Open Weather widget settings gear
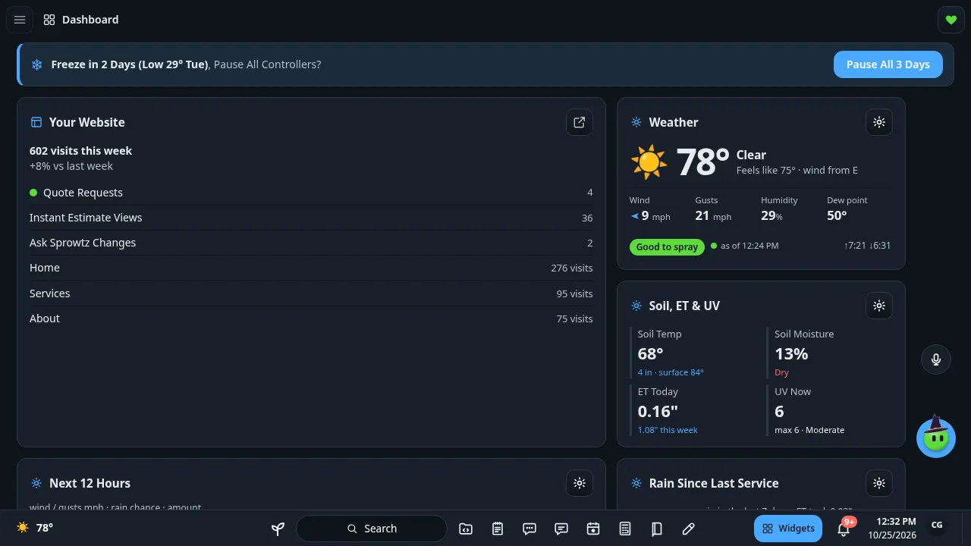This screenshot has width=971, height=546. point(879,122)
